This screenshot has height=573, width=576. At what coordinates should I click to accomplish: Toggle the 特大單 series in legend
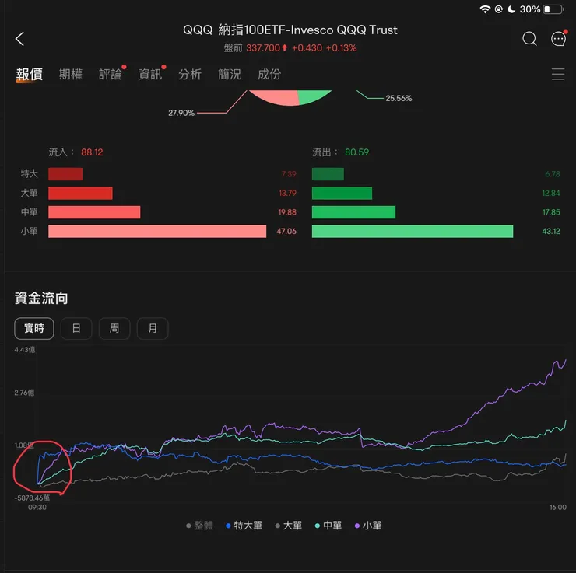click(x=244, y=526)
